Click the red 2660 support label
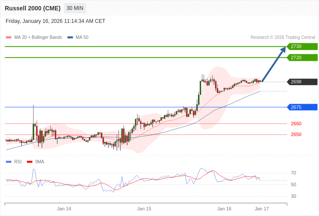Viewport: 319px width, 216px height. (296, 124)
